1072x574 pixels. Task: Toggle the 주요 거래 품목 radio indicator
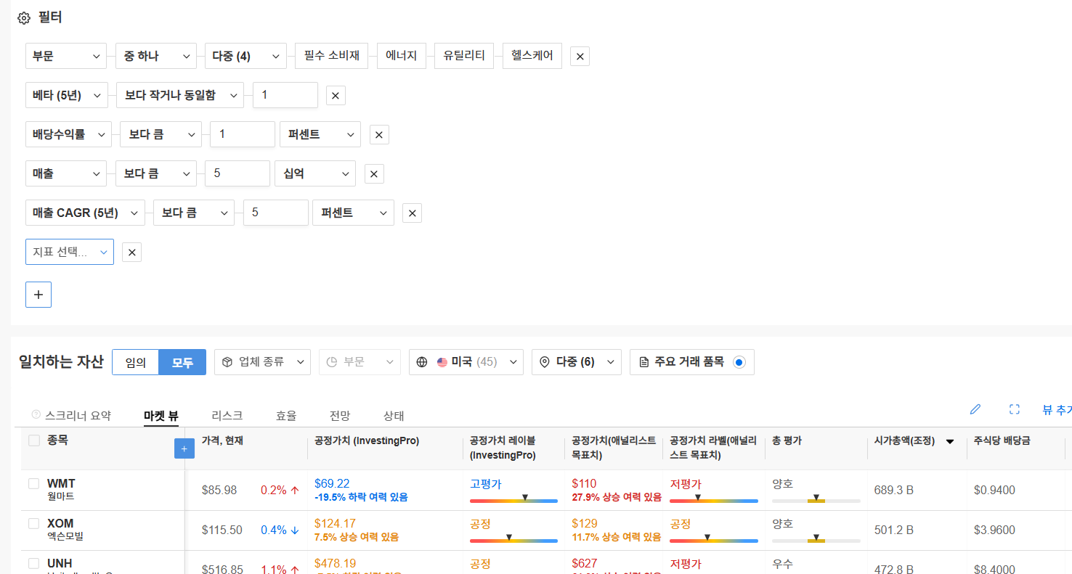pyautogui.click(x=739, y=362)
